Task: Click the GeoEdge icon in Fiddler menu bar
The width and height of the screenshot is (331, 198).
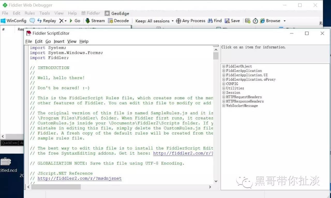Action: click(107, 13)
